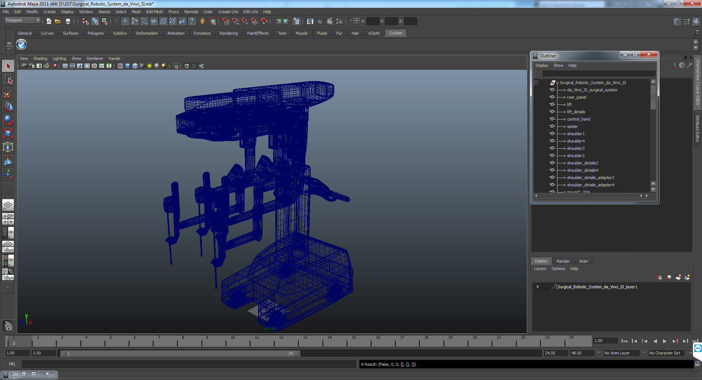
Task: Activate the Show Manipulator tool
Action: click(x=8, y=174)
